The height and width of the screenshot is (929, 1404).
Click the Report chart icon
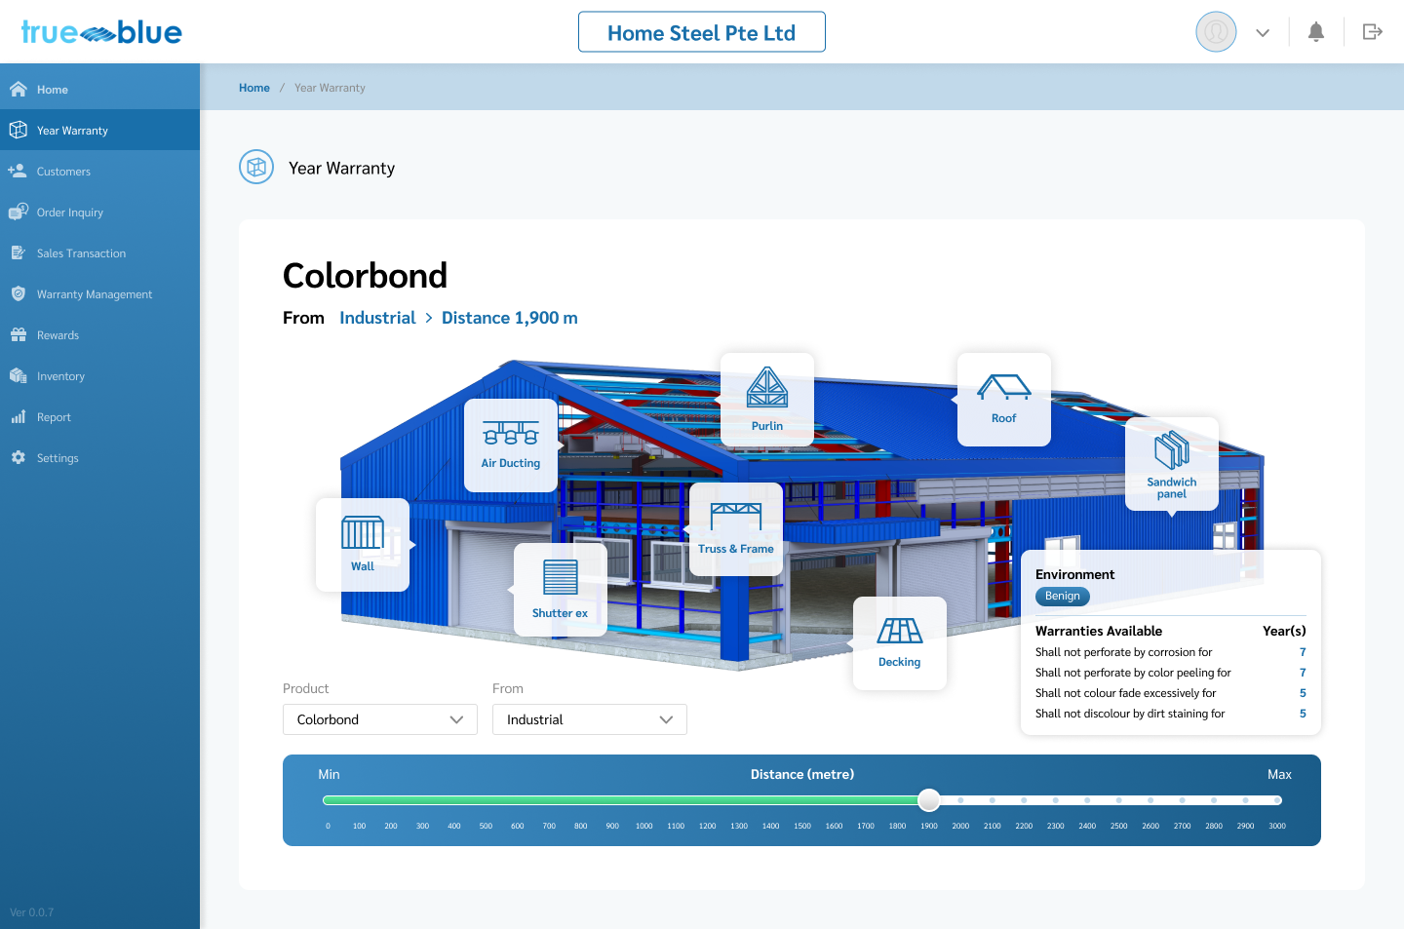[18, 417]
